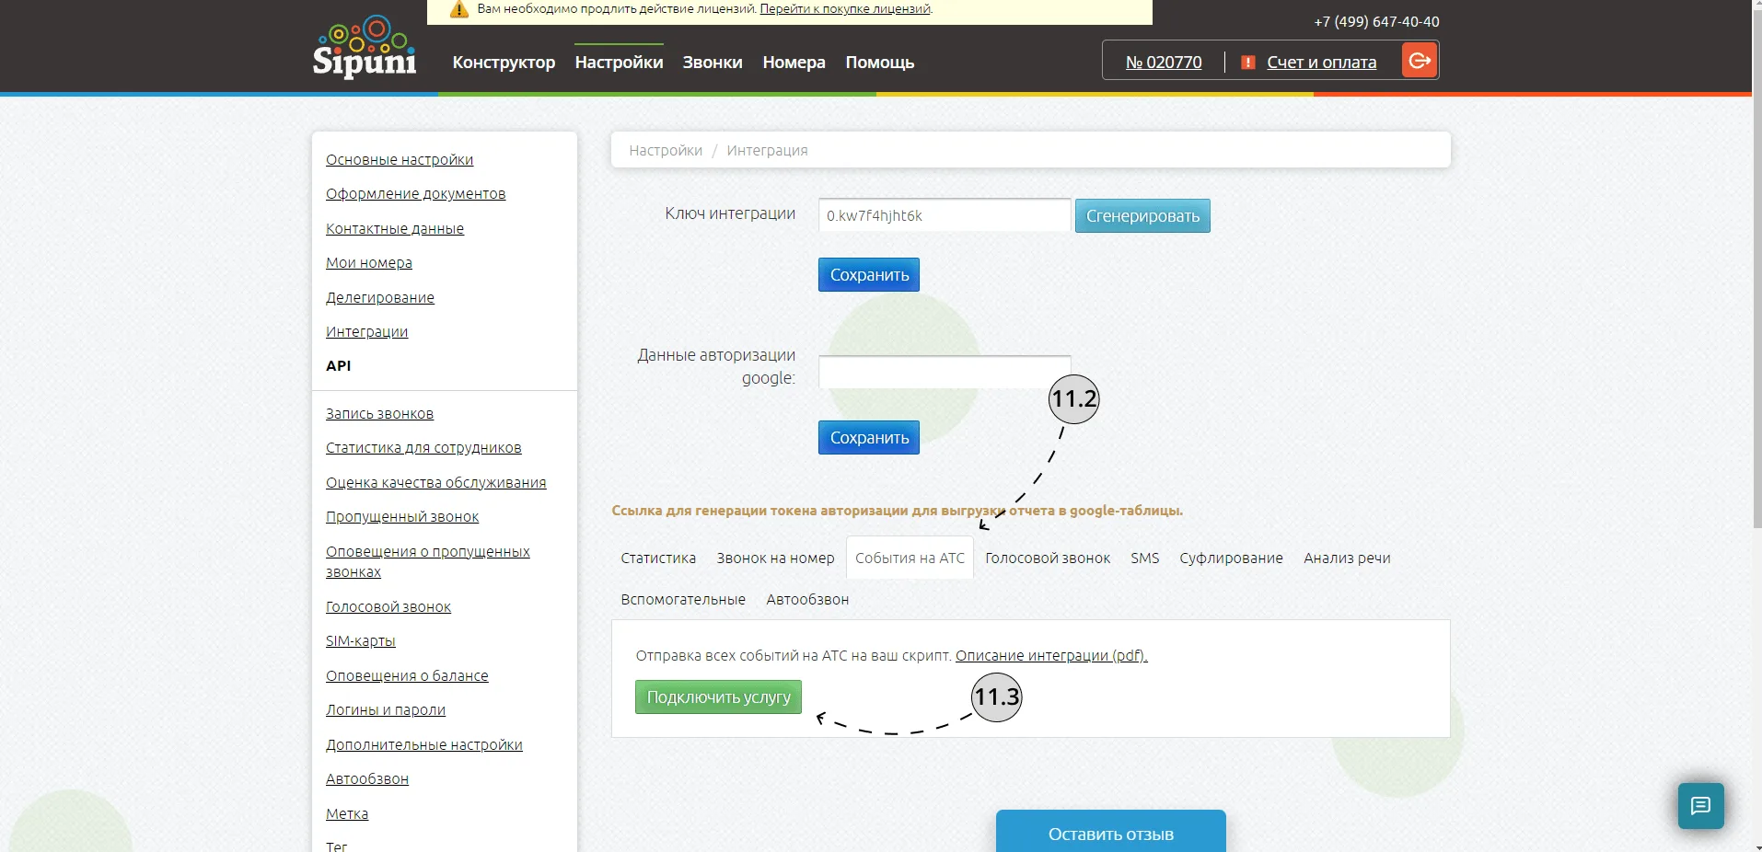Open Оповещения о пропущенных звонках link
This screenshot has height=852, width=1762.
pos(428,561)
